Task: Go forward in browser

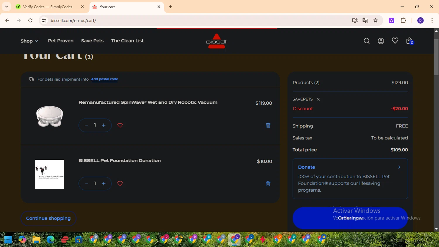Action: (x=19, y=21)
